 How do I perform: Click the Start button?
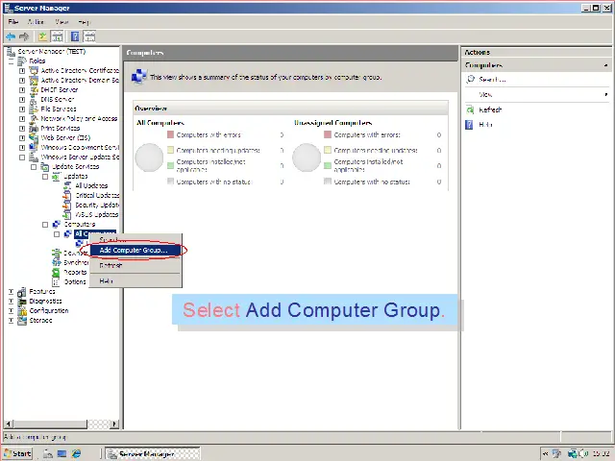coord(18,453)
